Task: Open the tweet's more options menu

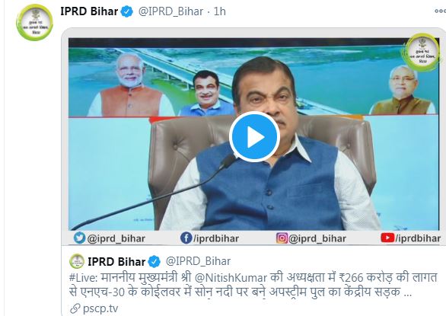Action: pos(441,11)
